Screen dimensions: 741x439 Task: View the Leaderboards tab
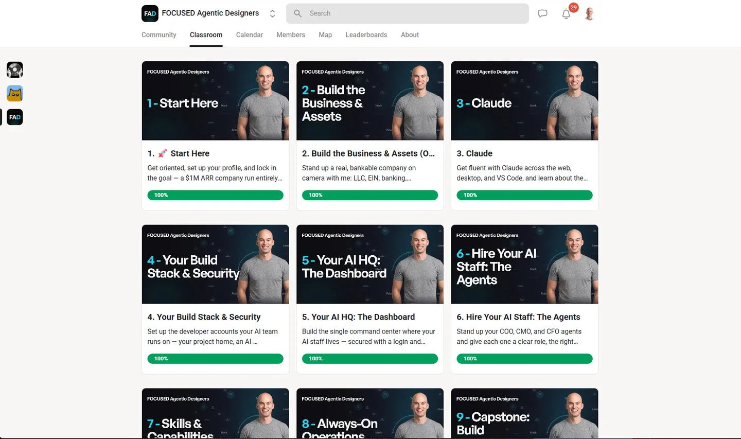[366, 35]
